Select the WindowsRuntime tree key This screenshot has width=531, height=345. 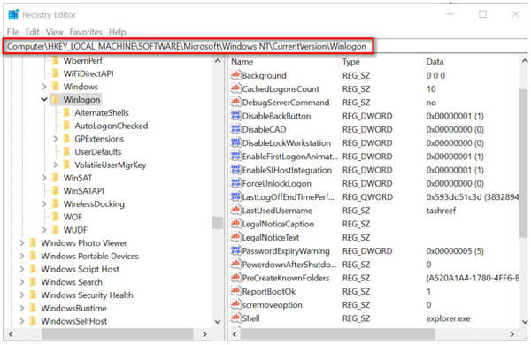73,308
